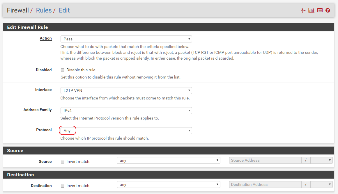Click the underlined Source label
Viewport: 338px width, 194px height.
[45, 161]
